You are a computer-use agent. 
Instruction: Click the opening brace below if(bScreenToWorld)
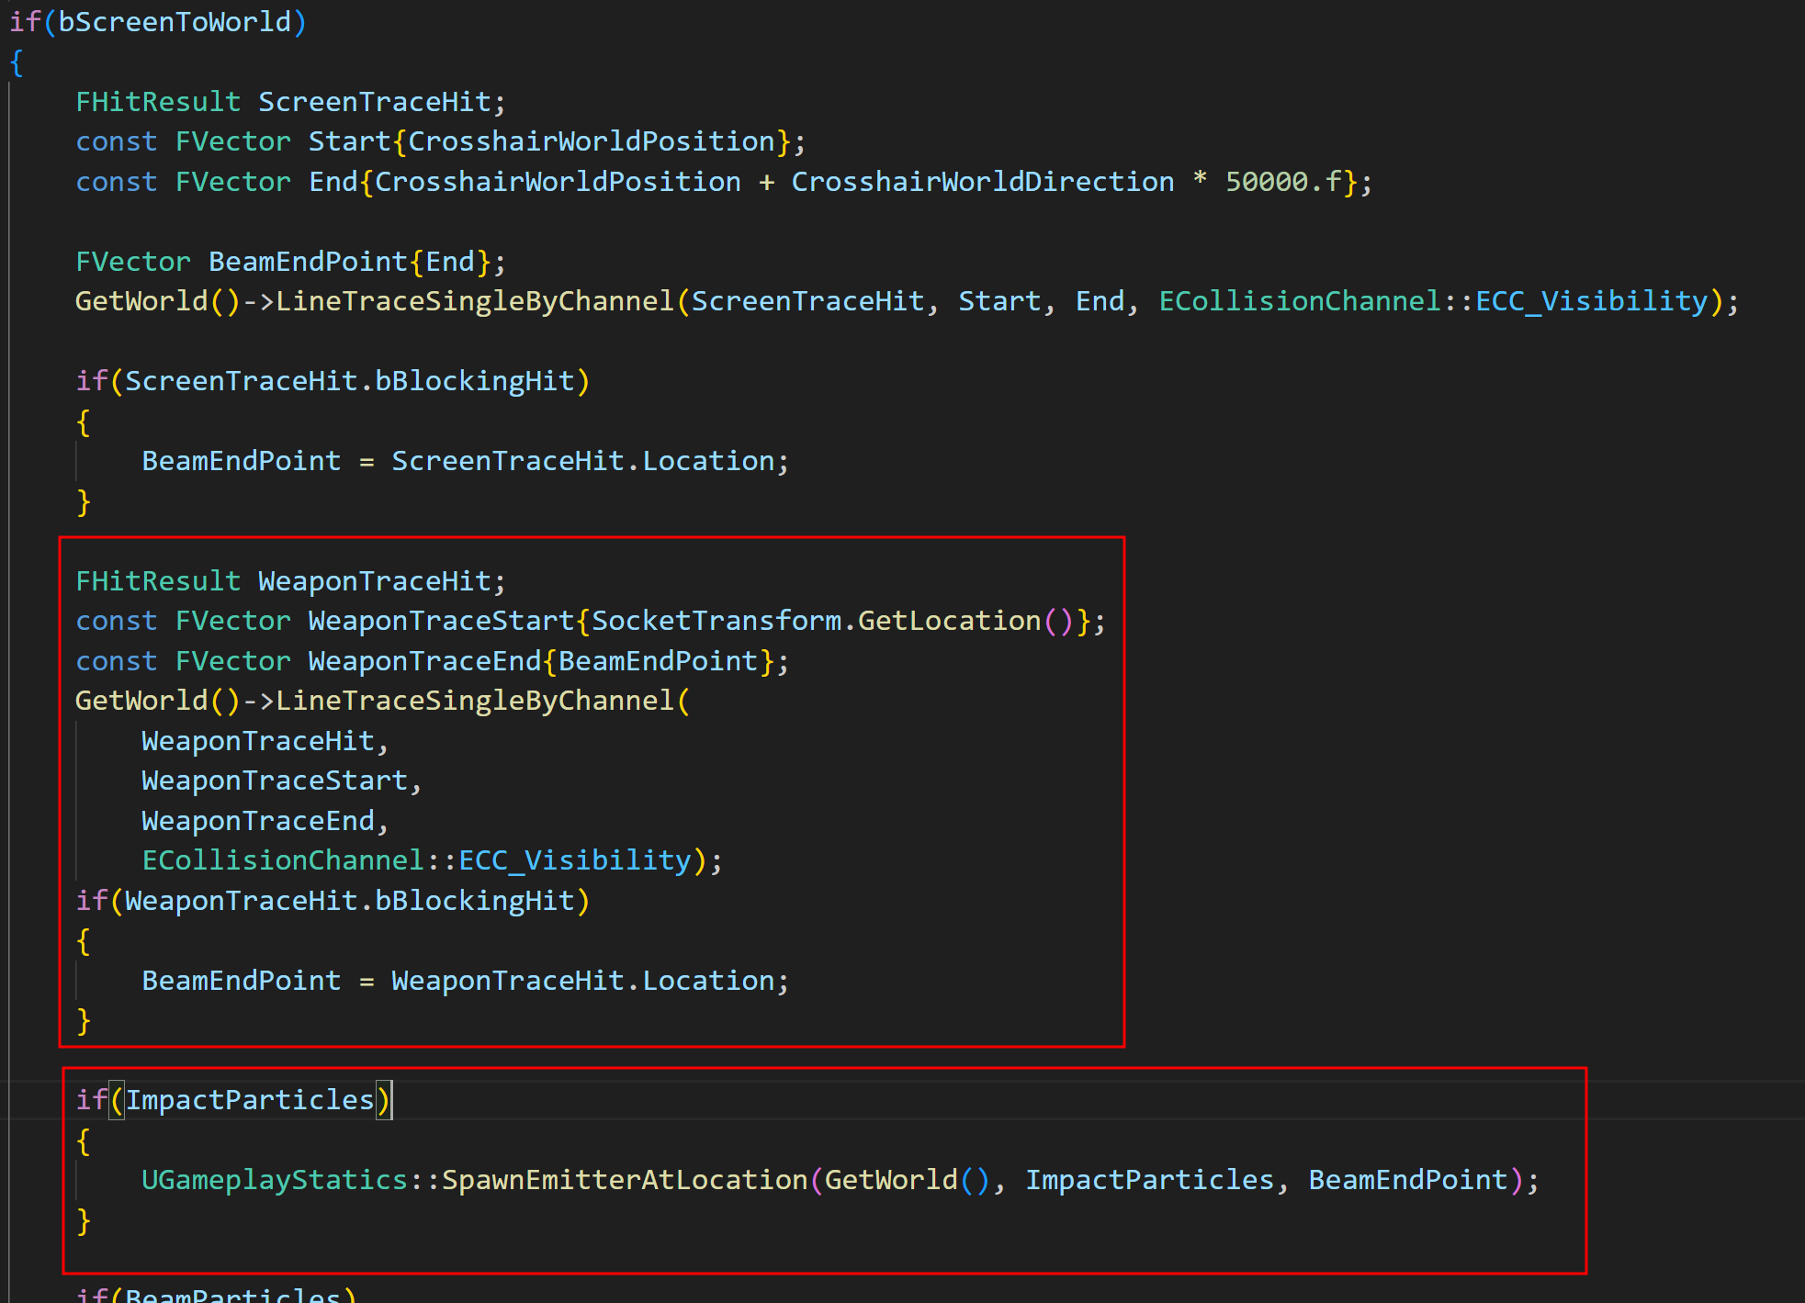point(17,62)
